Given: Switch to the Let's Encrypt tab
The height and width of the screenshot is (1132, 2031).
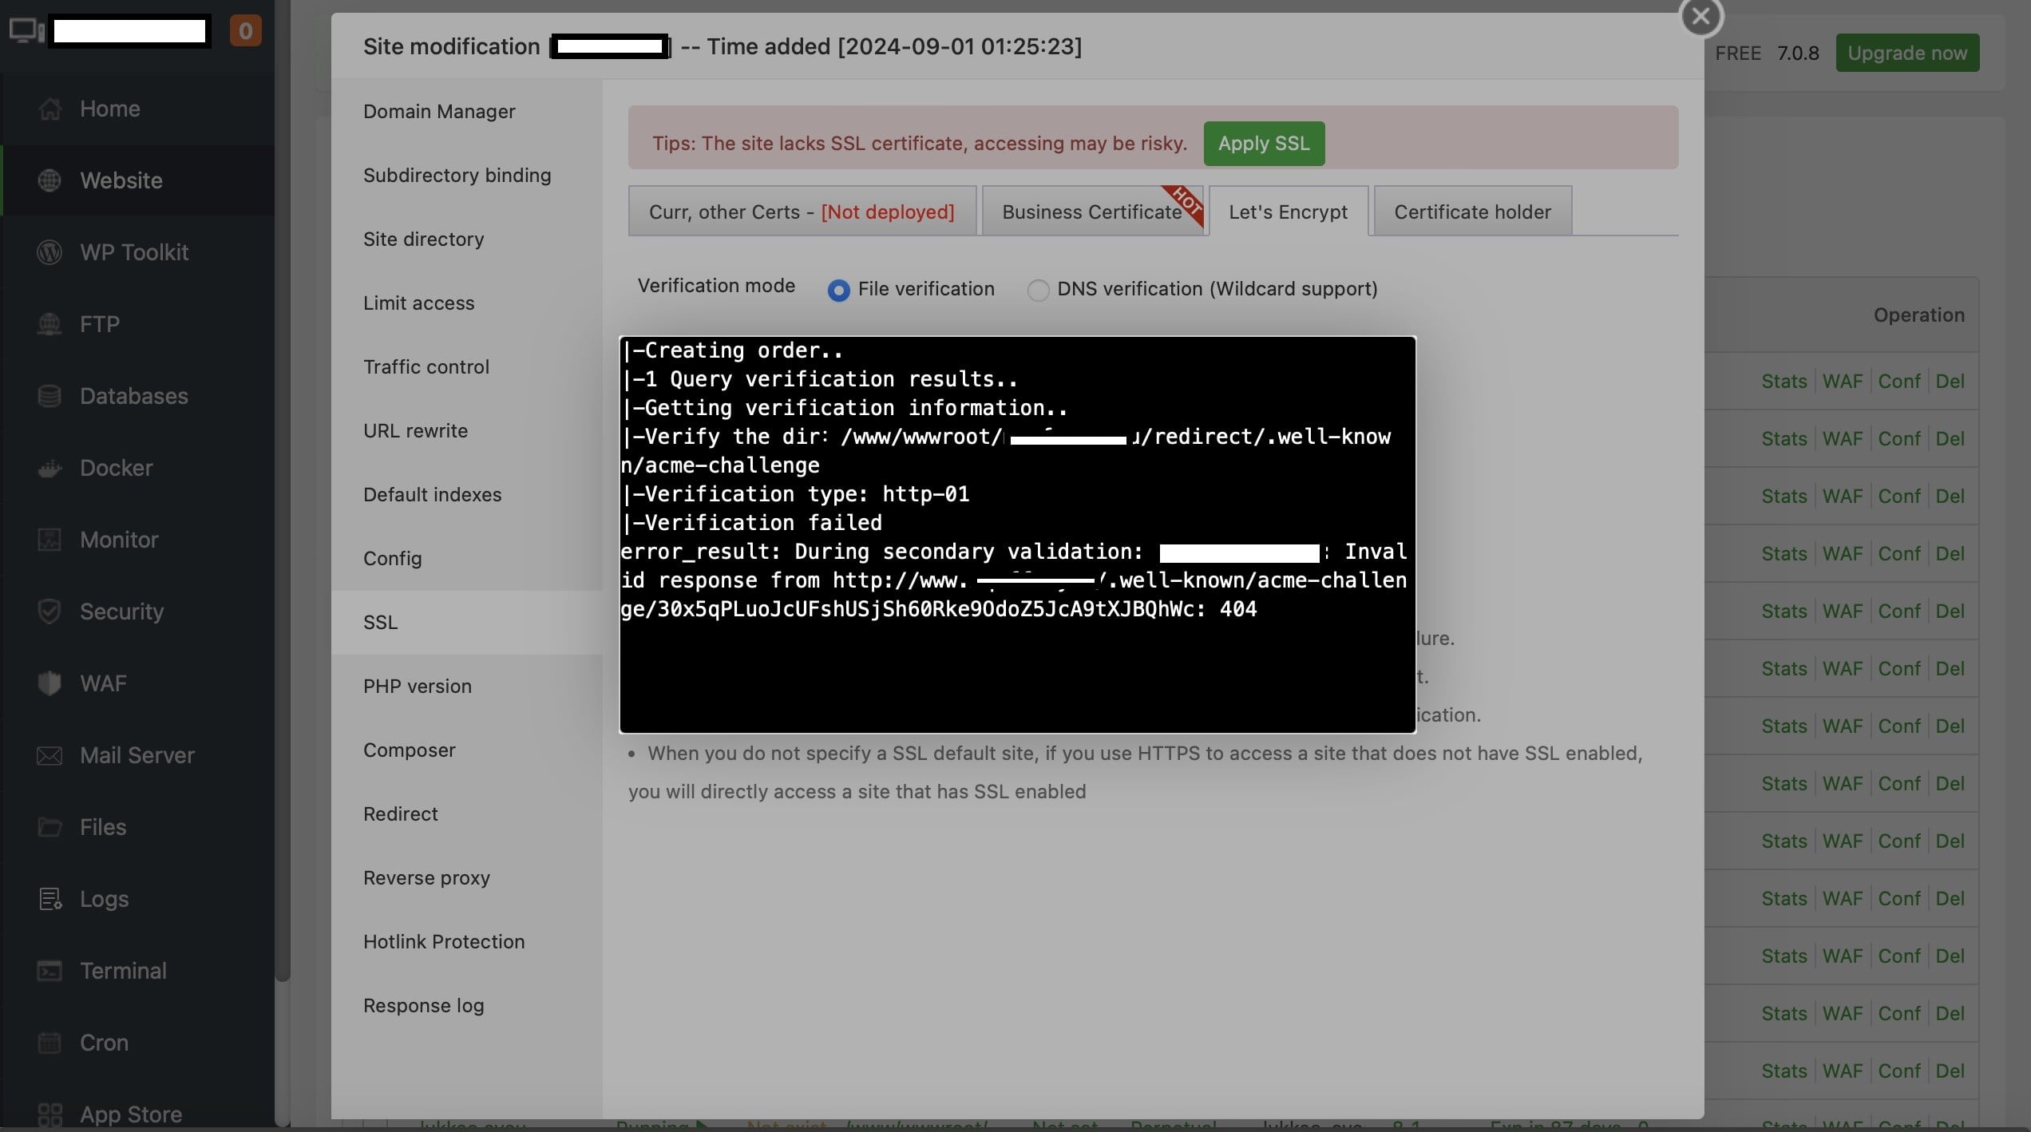Looking at the screenshot, I should [1288, 212].
